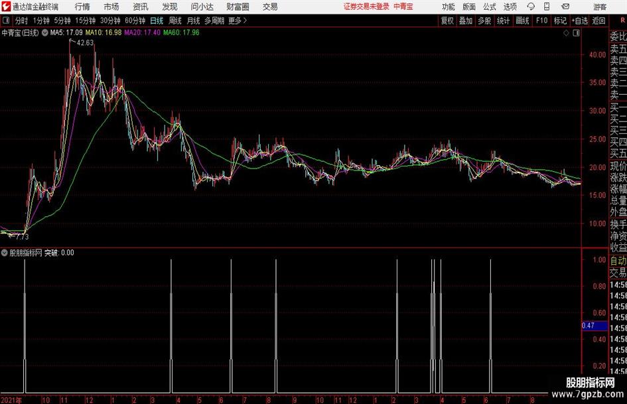
Task: Click the 40.00 price axis label
Action: coord(597,55)
